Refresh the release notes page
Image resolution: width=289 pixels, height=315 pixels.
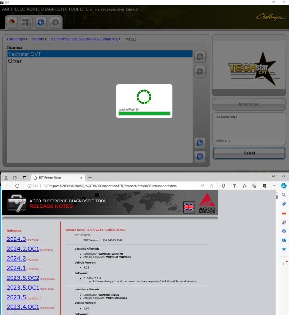click(x=17, y=186)
